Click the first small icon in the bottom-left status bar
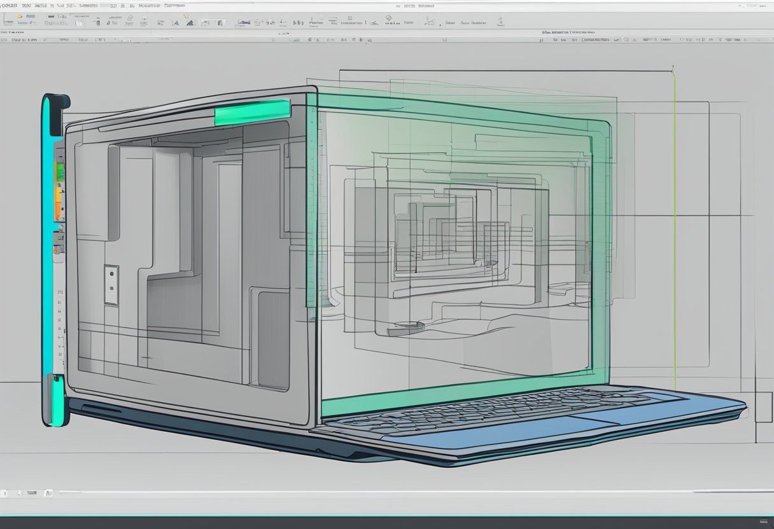The image size is (774, 529). click(x=4, y=493)
